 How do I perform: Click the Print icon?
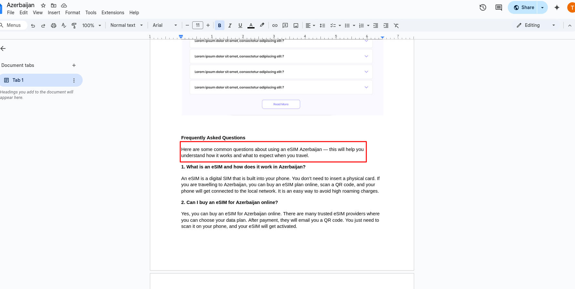pos(54,26)
